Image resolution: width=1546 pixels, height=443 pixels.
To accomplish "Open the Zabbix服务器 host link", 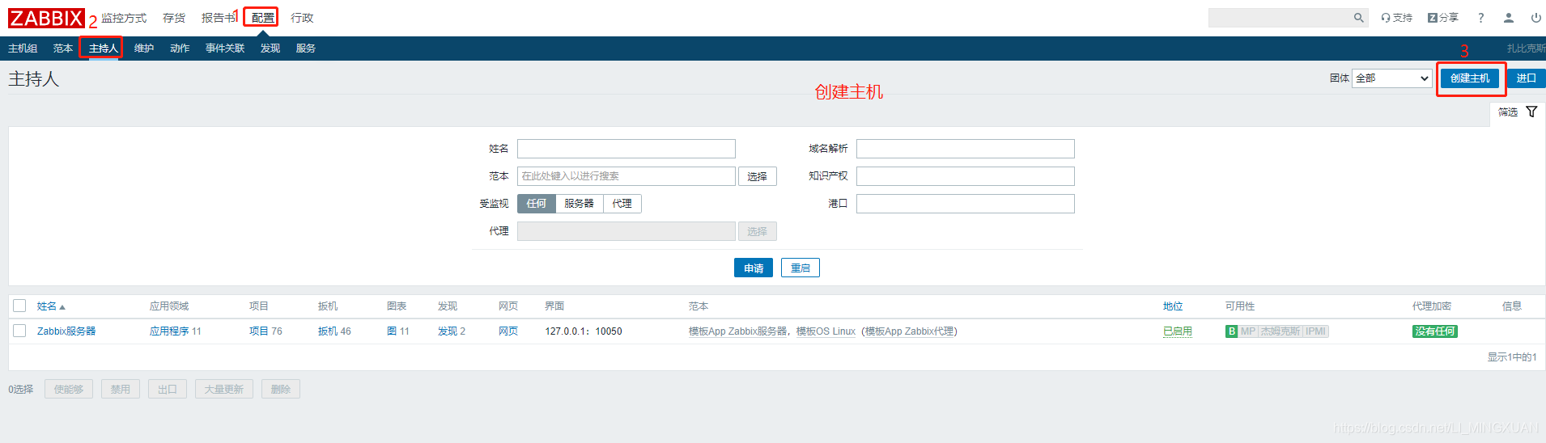I will click(66, 331).
